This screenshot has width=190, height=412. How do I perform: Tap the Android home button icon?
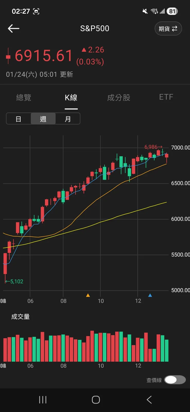(96, 400)
